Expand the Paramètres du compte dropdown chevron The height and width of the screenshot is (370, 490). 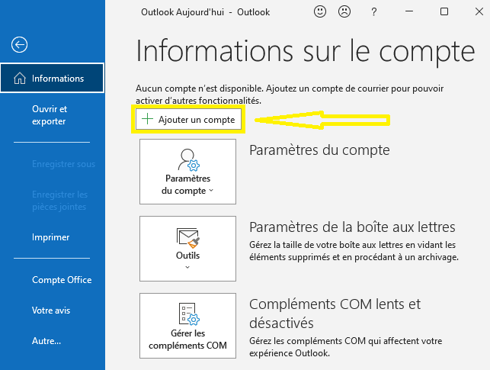coord(211,191)
